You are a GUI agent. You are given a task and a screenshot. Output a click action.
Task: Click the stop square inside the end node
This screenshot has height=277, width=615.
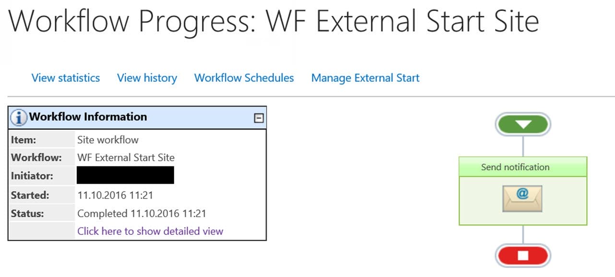(x=523, y=255)
